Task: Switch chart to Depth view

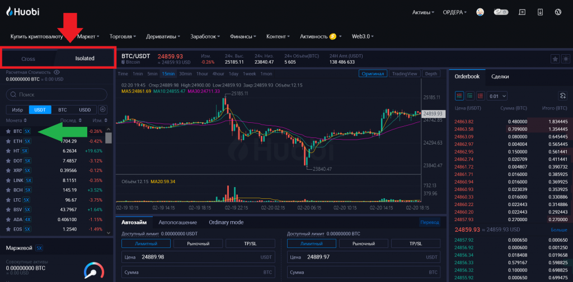Action: [431, 74]
